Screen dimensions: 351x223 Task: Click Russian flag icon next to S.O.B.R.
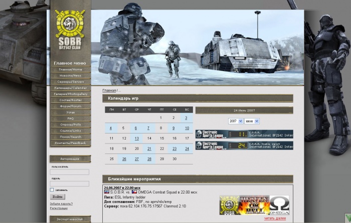(107, 191)
